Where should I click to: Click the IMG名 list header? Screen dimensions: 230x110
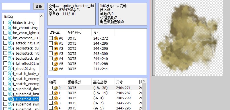pos(9,17)
